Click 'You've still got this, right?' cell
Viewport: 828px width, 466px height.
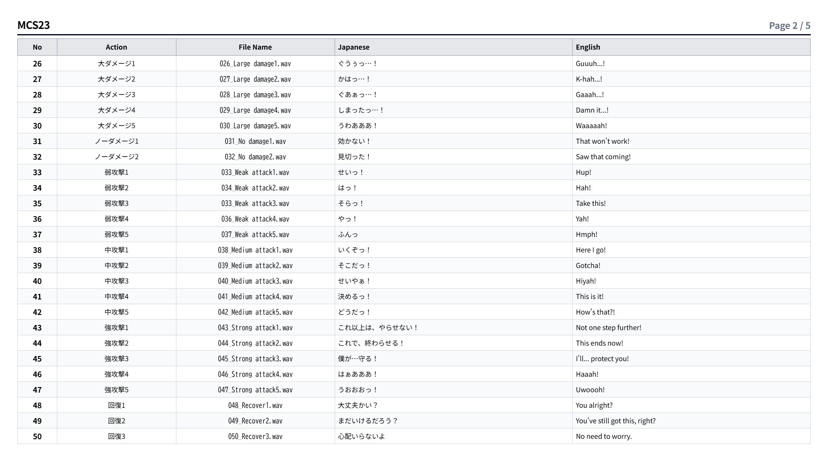pos(691,421)
